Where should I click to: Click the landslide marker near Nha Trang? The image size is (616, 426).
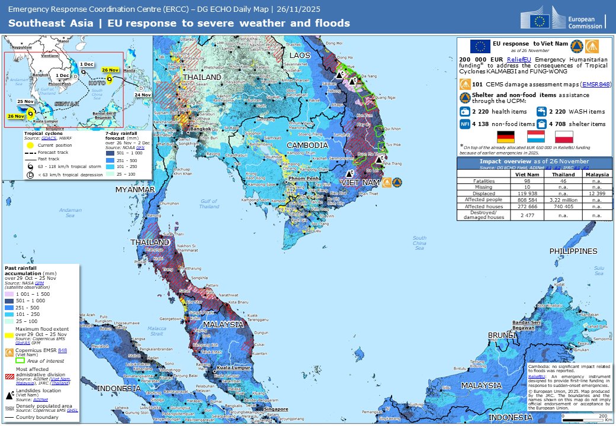[378, 160]
